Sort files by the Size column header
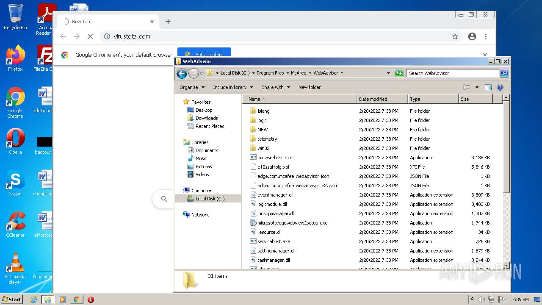The height and width of the screenshot is (305, 542). coord(476,99)
